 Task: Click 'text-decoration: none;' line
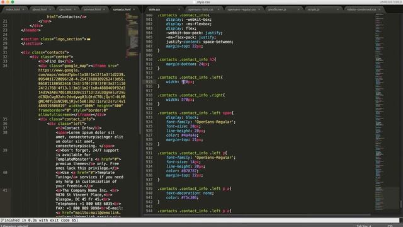point(190,193)
